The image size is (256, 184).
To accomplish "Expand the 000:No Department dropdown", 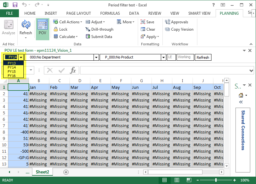I will point(96,57).
